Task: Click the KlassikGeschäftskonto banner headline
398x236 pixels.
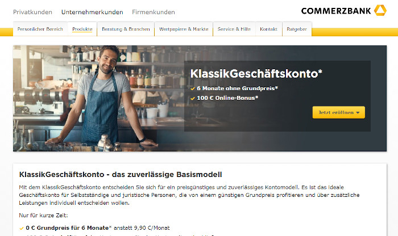Action: tap(256, 74)
